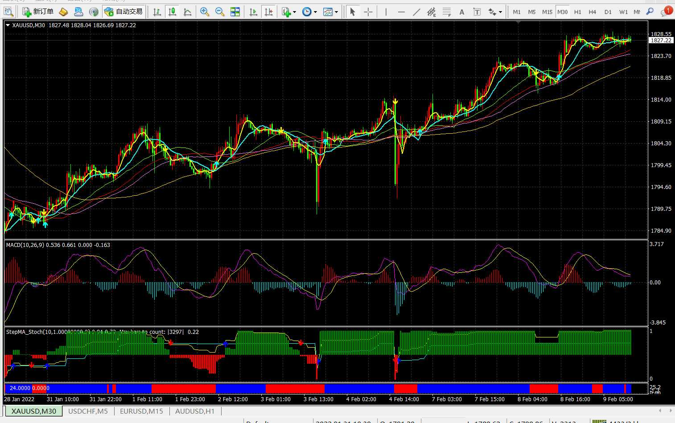Click the 4 Feb 14:00 time label
Screen dimensions: 675x423
[404, 399]
